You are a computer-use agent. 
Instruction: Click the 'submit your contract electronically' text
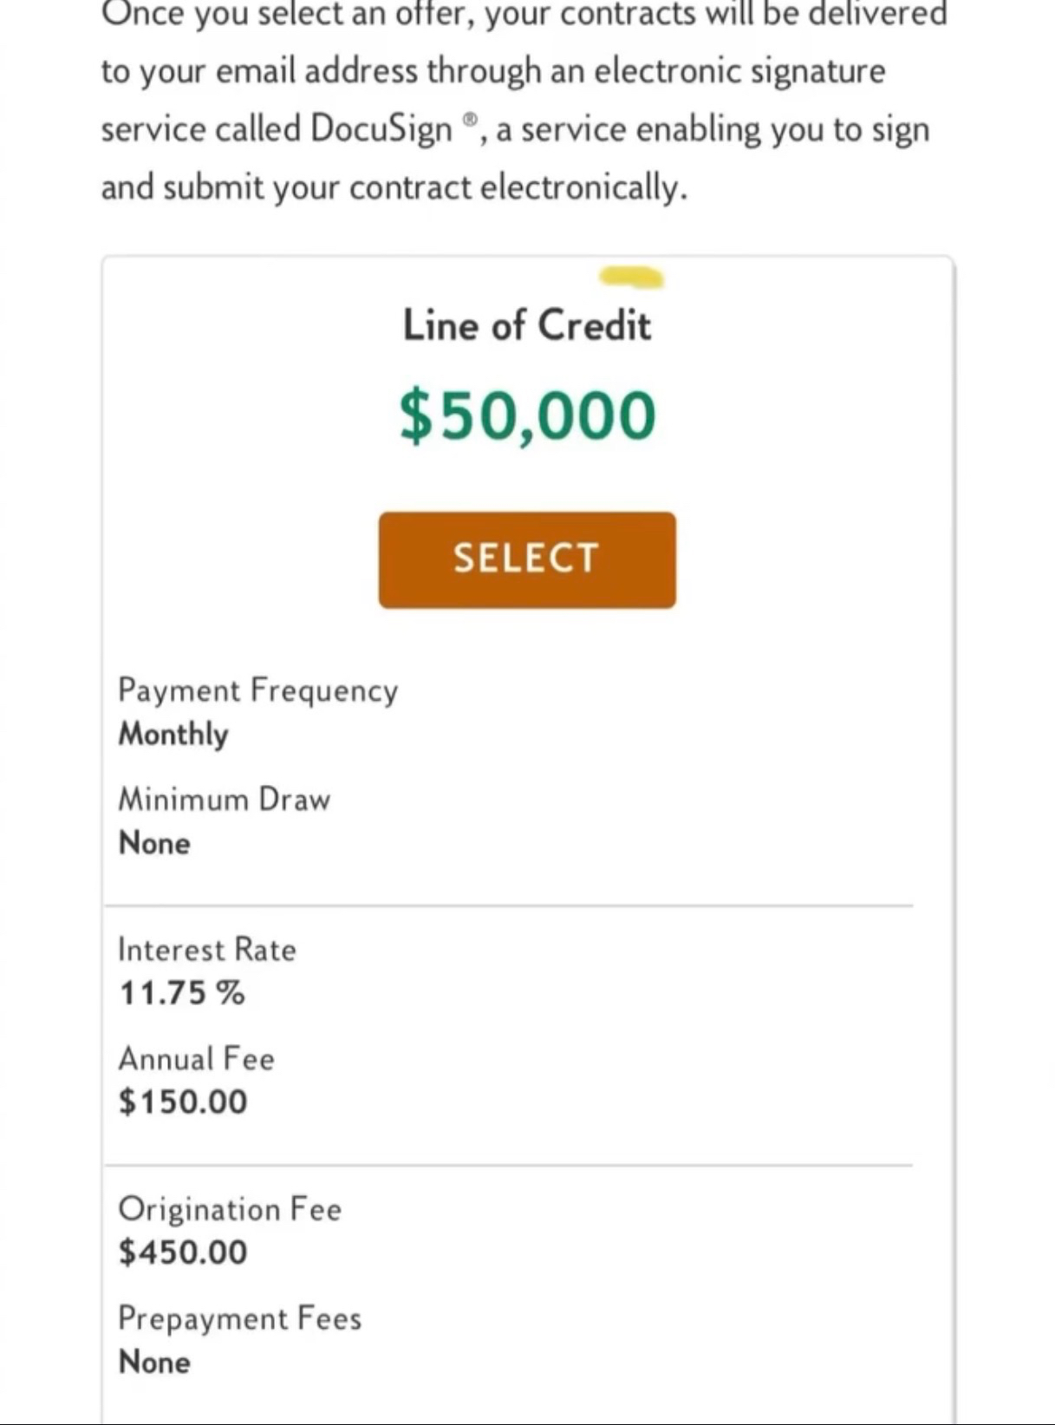[425, 187]
